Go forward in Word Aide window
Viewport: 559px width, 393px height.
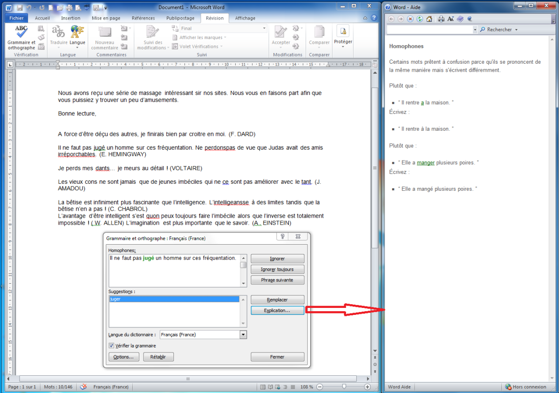[x=401, y=19]
